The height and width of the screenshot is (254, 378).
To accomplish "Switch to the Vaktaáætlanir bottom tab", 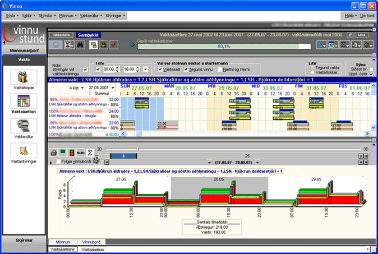I will [x=62, y=250].
